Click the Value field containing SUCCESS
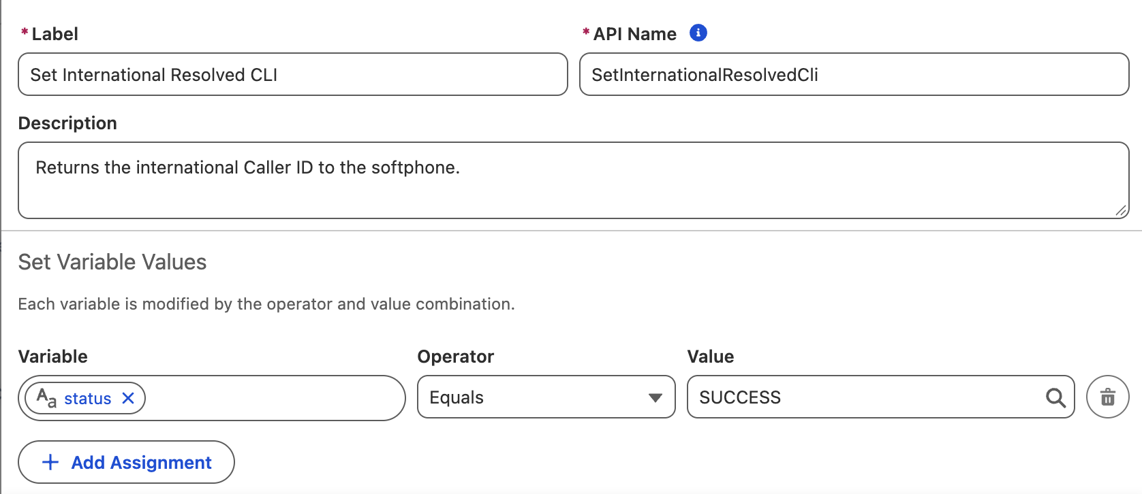1142x494 pixels. click(x=881, y=397)
